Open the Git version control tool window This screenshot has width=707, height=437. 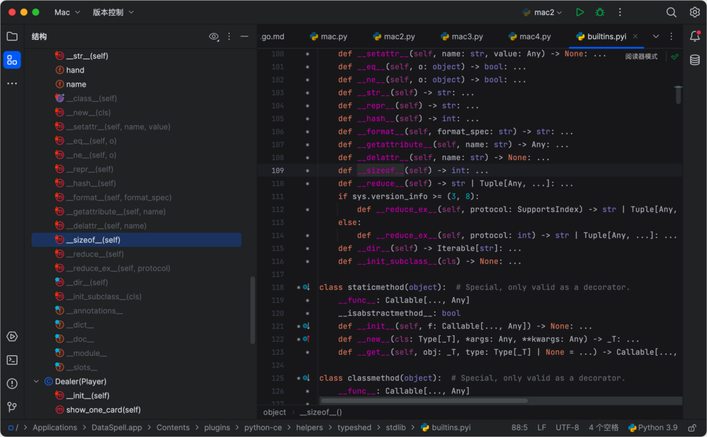pyautogui.click(x=12, y=407)
